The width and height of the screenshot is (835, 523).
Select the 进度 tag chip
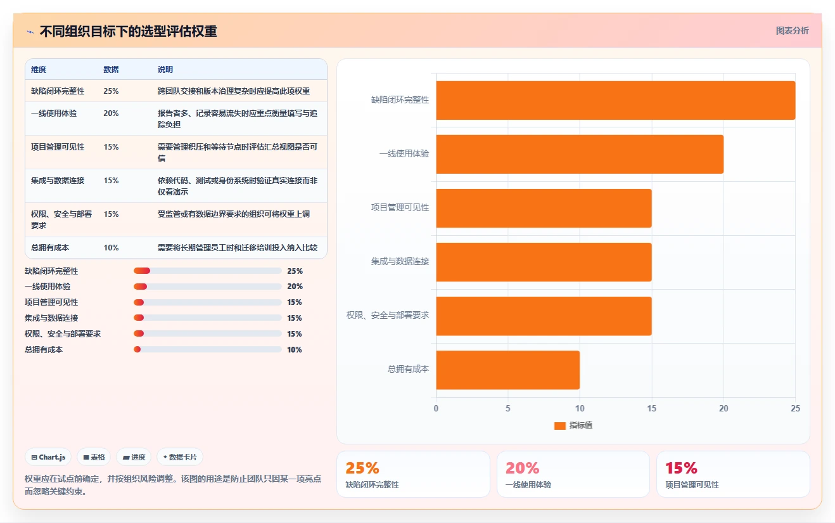[134, 457]
